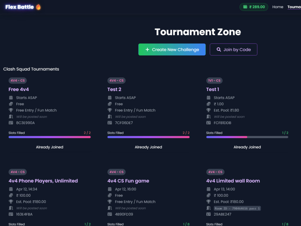Screen dimensions: 301x226
Task: Click the plus icon on Create New Challenge
Action: coord(147,50)
